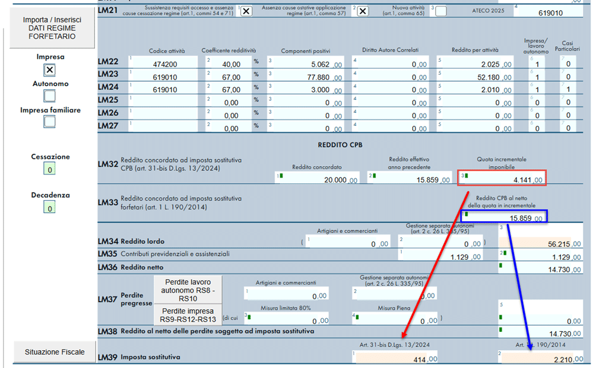Viewport: 596px width, 368px height.
Task: Open the Situazione Fiscale button
Action: pos(55,352)
